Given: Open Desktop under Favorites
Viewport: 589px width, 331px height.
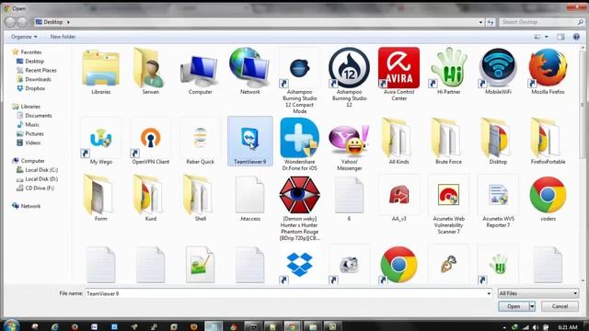Looking at the screenshot, I should [x=34, y=62].
